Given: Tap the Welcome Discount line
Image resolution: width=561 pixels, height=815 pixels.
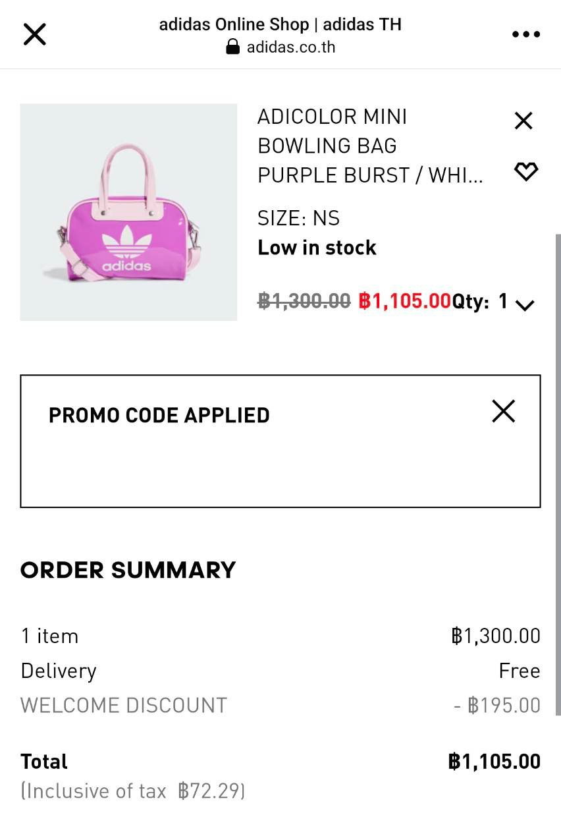Looking at the screenshot, I should 124,705.
